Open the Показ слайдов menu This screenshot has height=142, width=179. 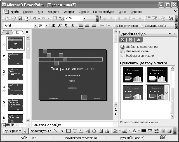(104, 12)
